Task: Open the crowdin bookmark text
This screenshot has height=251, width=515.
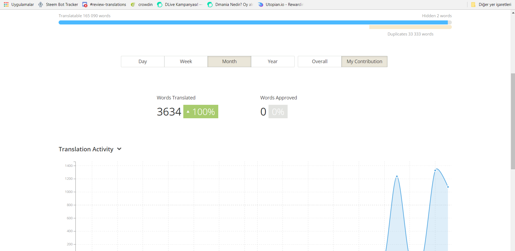Action: click(x=145, y=5)
